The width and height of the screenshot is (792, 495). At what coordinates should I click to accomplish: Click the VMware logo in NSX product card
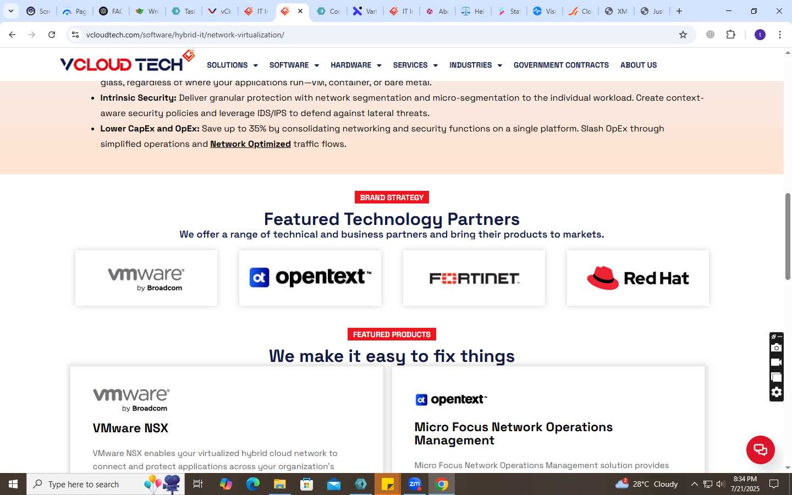click(x=131, y=400)
